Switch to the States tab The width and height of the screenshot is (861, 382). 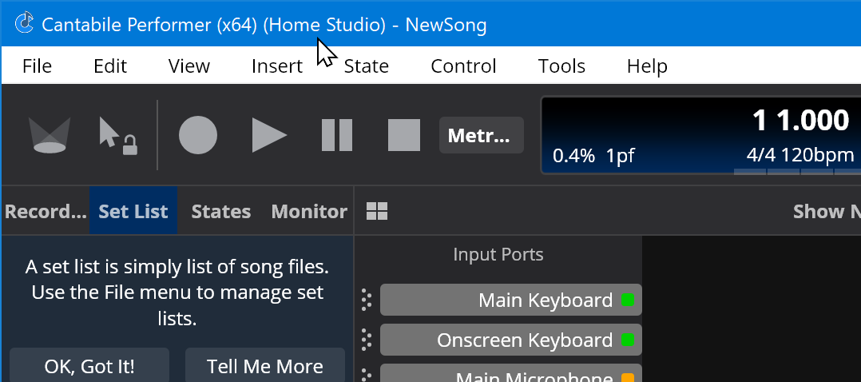(220, 212)
